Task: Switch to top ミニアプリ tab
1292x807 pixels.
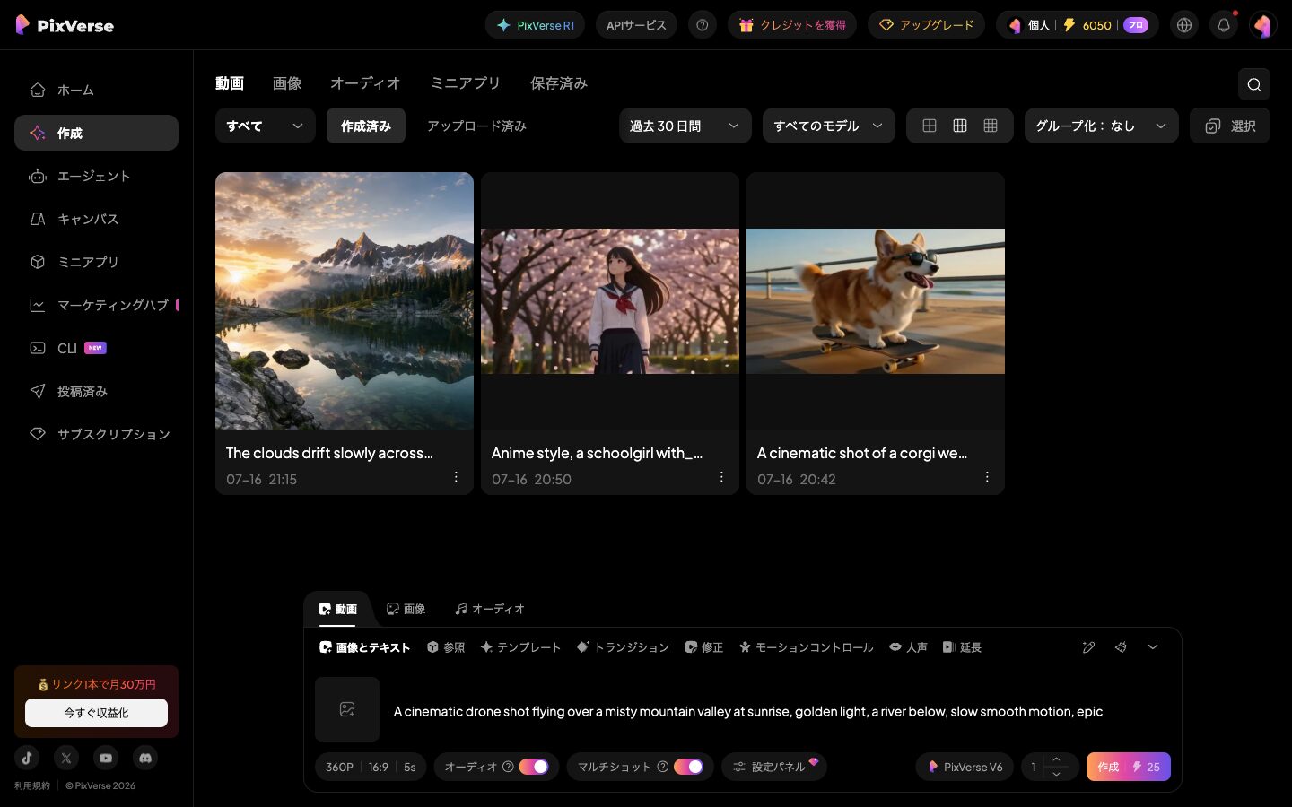Action: pos(465,83)
